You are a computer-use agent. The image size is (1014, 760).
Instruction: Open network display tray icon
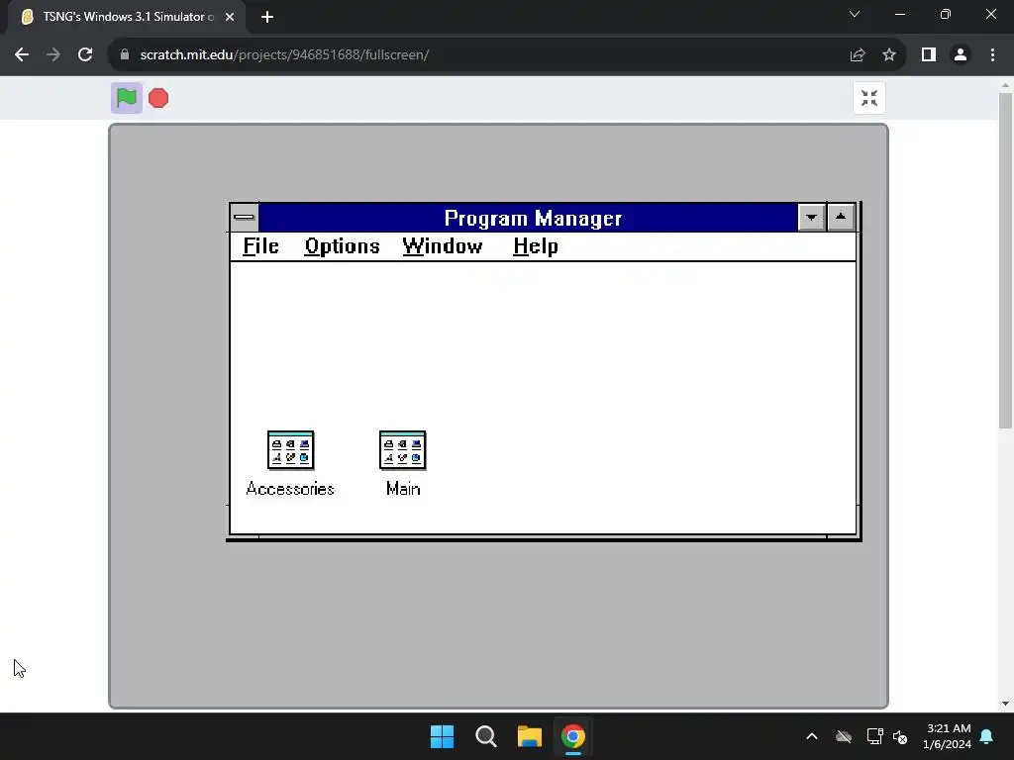pyautogui.click(x=875, y=736)
